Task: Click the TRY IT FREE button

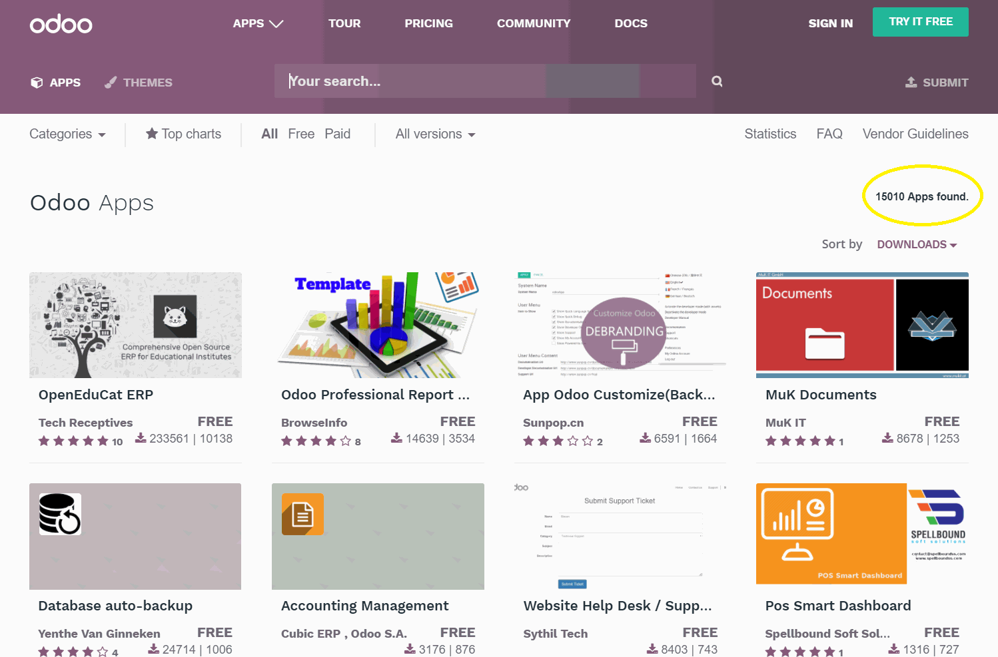Action: point(920,22)
